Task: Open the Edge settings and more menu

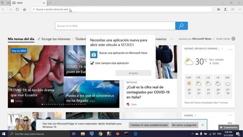Action: click(240, 10)
